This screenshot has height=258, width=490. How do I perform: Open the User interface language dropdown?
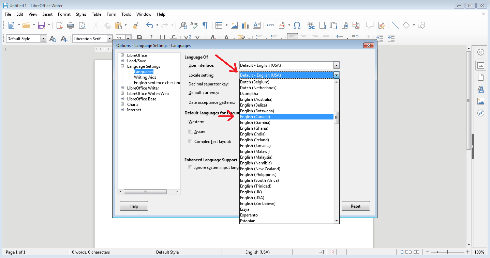(289, 65)
